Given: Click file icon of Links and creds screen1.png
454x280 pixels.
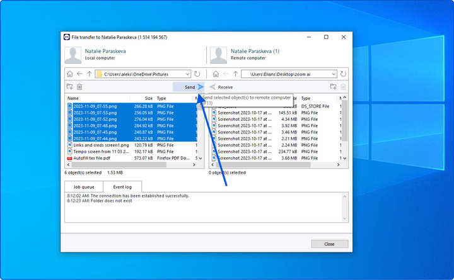Looking at the screenshot, I should [70, 145].
